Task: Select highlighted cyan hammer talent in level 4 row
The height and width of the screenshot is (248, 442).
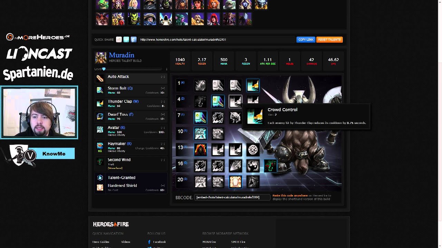Action: [x=218, y=101]
